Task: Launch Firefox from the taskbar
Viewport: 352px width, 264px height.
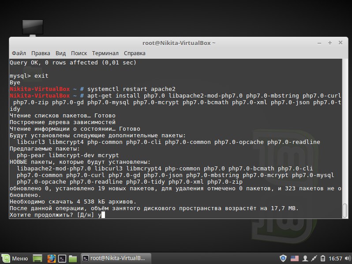Action: point(51,258)
